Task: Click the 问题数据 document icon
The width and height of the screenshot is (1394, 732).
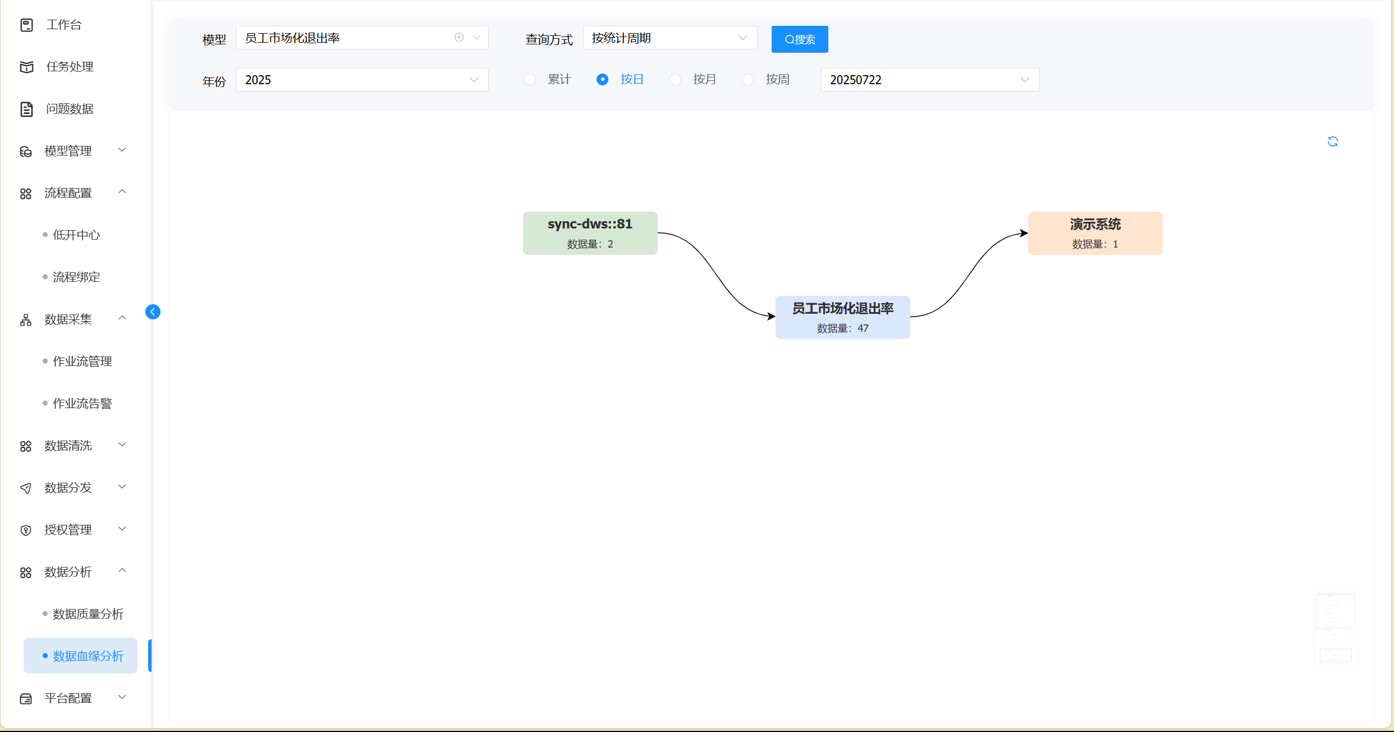Action: point(26,109)
